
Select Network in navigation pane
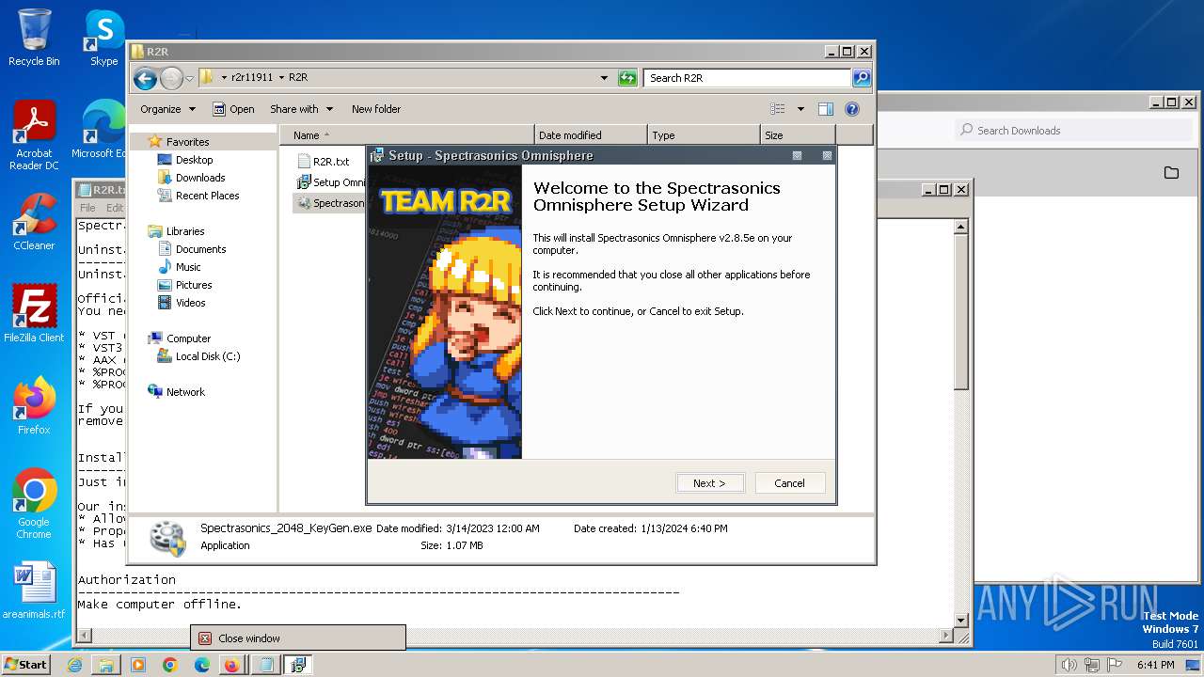point(185,392)
